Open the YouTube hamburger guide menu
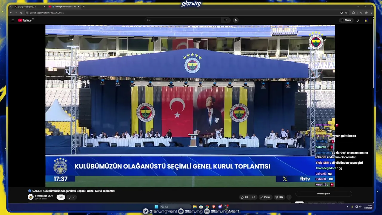This screenshot has height=215, width=382. tap(13, 20)
